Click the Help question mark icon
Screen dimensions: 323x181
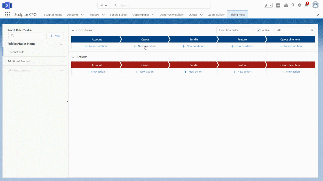pos(293,5)
